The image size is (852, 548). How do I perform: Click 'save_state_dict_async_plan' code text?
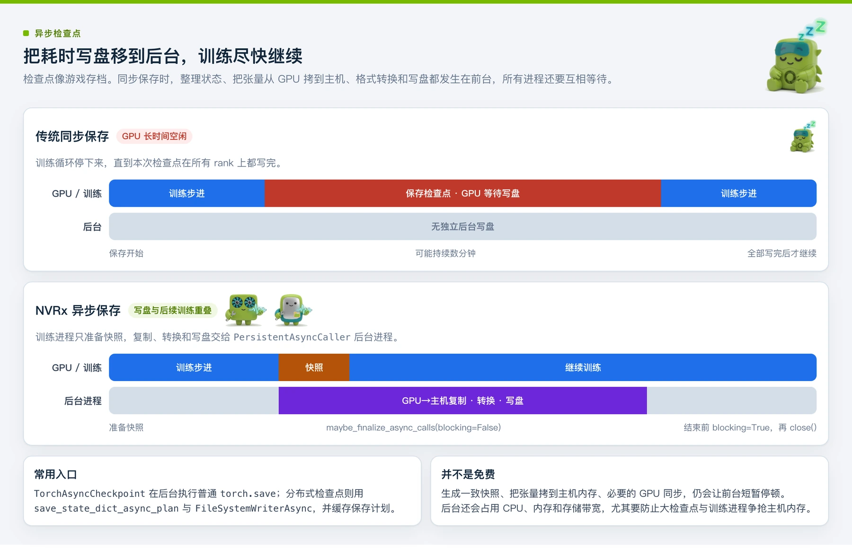click(106, 508)
